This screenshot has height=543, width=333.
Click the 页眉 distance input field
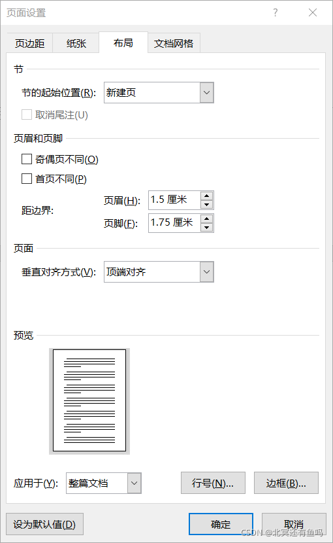174,200
